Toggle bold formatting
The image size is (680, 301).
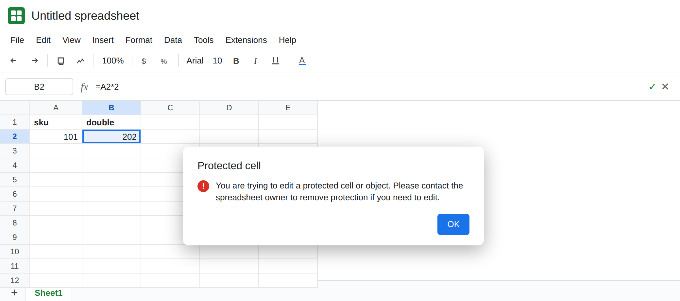(236, 61)
